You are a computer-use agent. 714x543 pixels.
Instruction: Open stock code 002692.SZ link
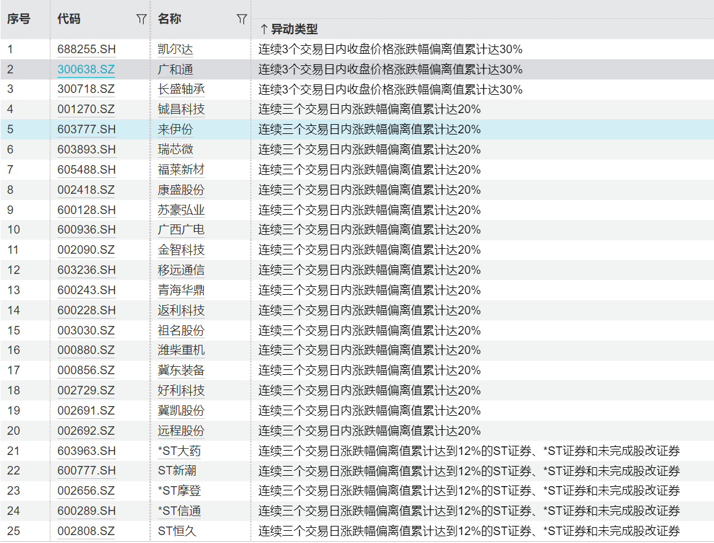pyautogui.click(x=86, y=430)
